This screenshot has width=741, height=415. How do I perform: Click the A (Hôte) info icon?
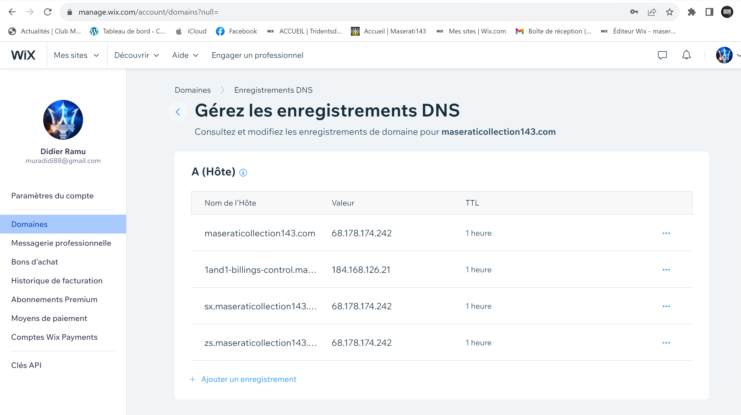[243, 173]
